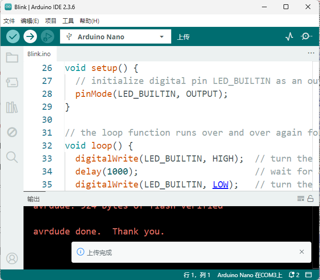Click the account profile icon
Screen dimensions: 320x280
(x=12, y=258)
